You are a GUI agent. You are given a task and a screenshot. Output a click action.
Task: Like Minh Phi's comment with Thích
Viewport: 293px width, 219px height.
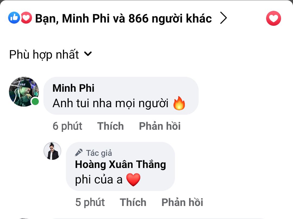click(110, 126)
